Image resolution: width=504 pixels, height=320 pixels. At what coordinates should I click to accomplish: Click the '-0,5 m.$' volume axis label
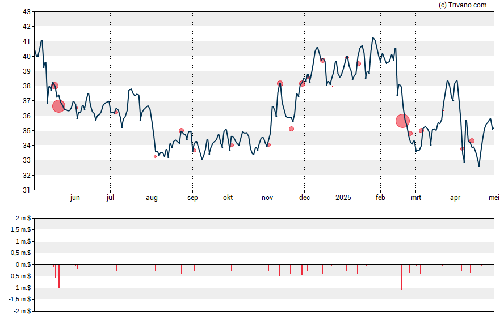(x=20, y=276)
